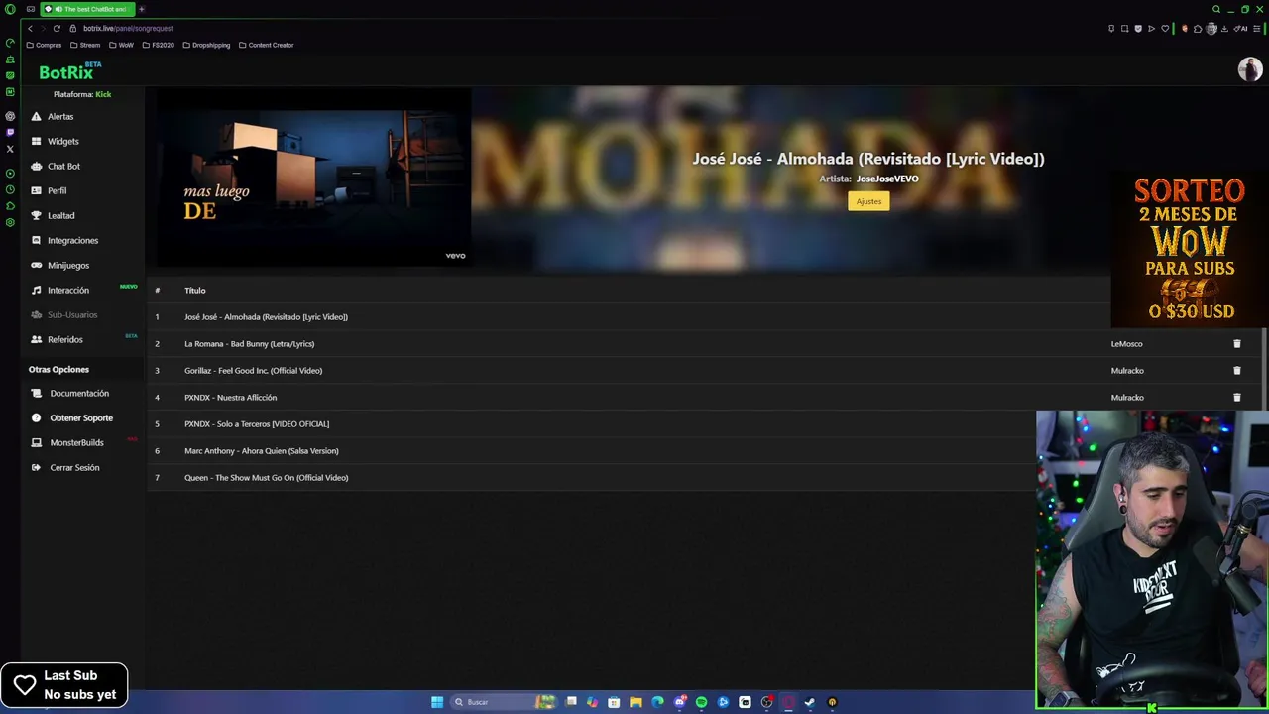The image size is (1269, 714).
Task: Open the Widgets section
Action: [x=62, y=141]
